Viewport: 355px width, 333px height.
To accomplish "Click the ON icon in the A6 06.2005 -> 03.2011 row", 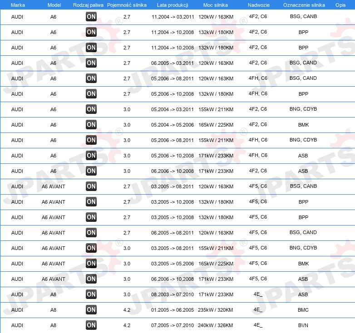I will (x=91, y=63).
